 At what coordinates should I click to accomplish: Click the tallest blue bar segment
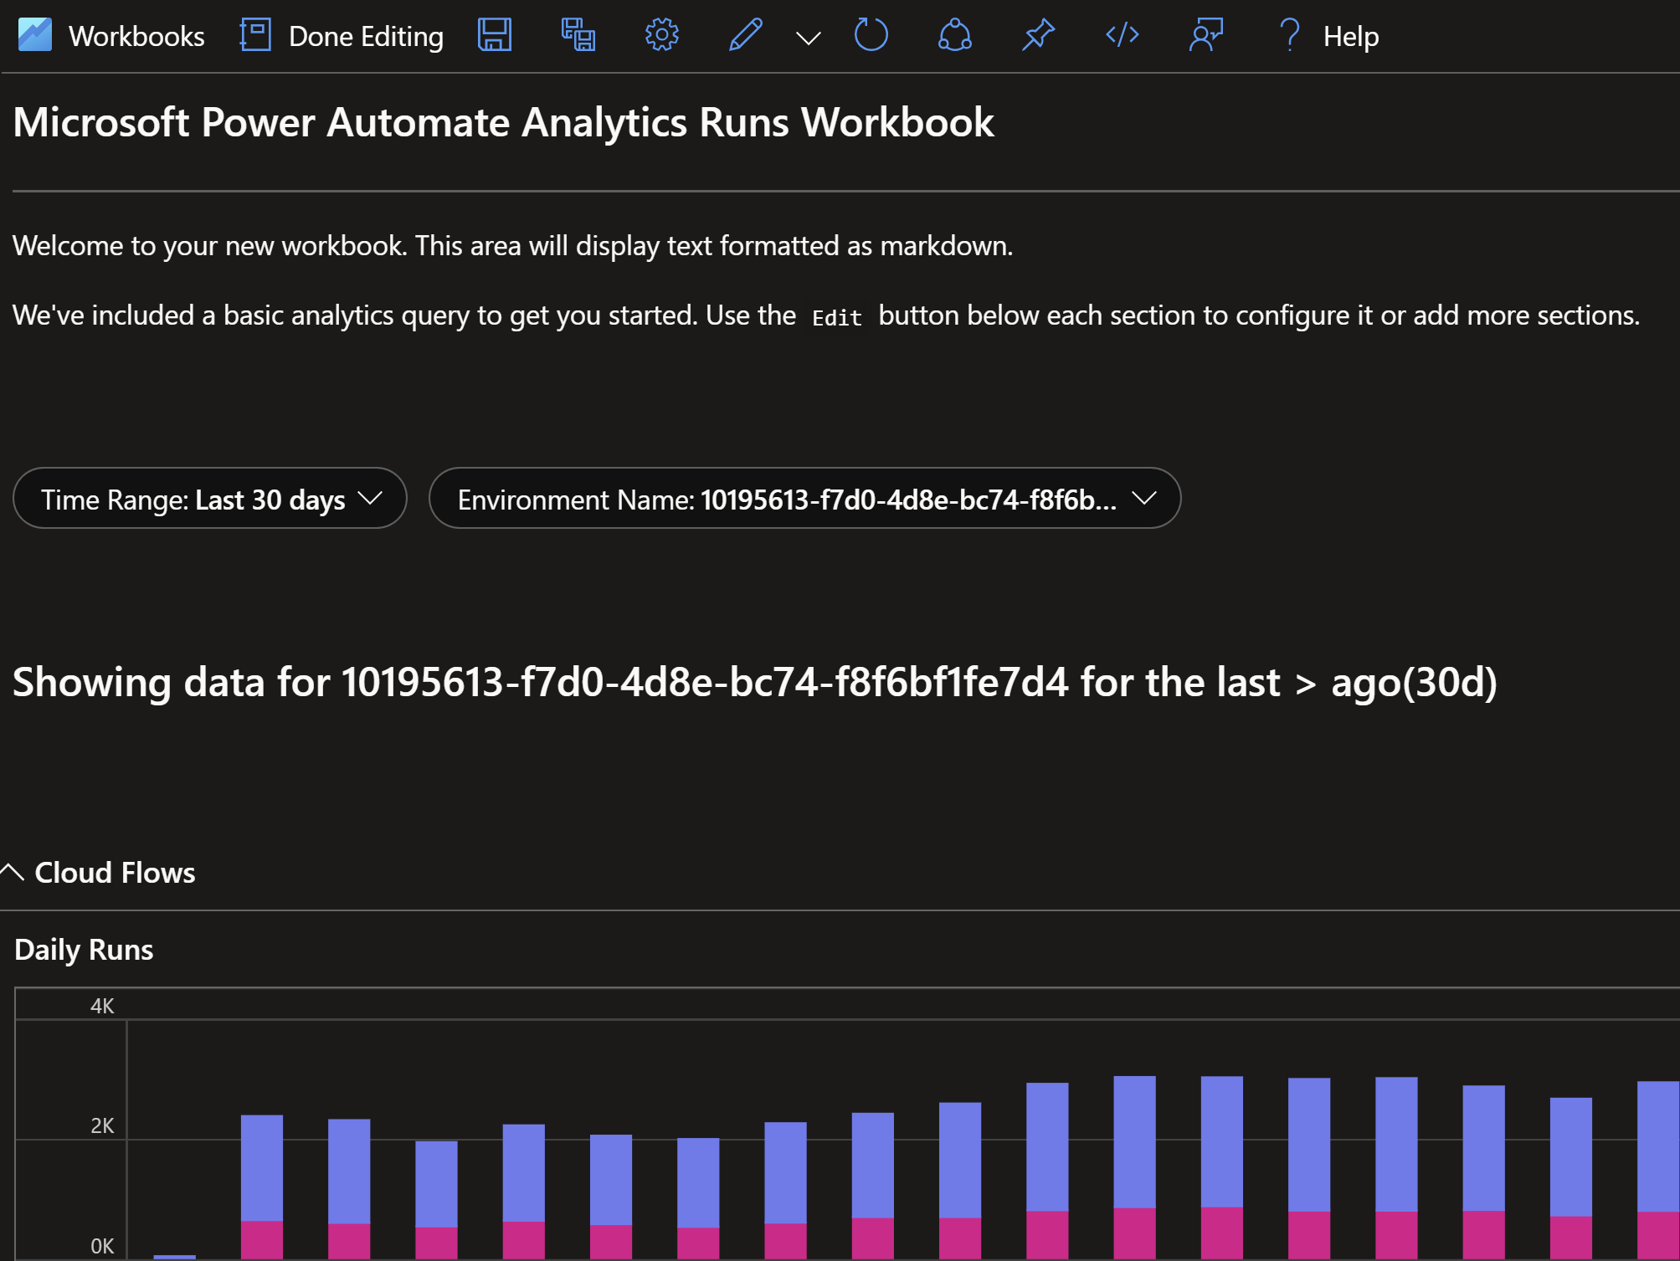tap(1134, 1141)
